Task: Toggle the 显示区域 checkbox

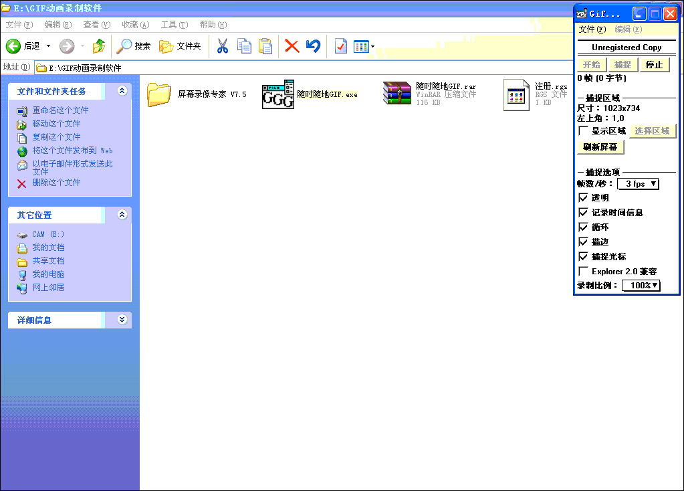Action: [583, 131]
